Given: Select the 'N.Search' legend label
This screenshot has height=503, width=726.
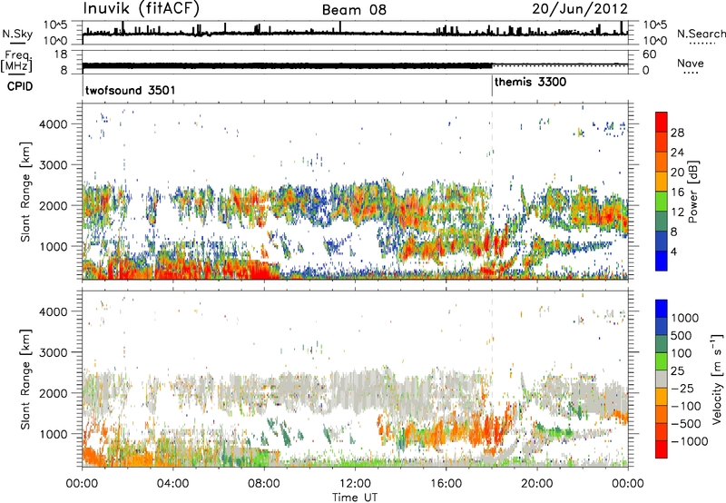Looking at the screenshot, I should click(701, 34).
